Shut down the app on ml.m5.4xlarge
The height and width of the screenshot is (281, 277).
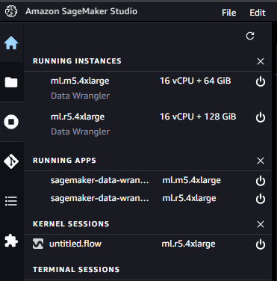(261, 181)
